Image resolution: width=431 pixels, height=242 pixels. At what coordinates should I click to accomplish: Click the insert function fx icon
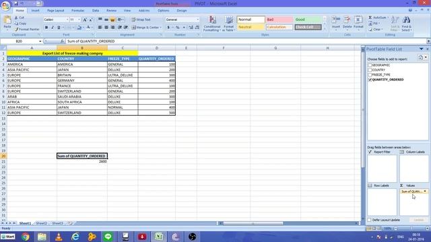click(63, 41)
